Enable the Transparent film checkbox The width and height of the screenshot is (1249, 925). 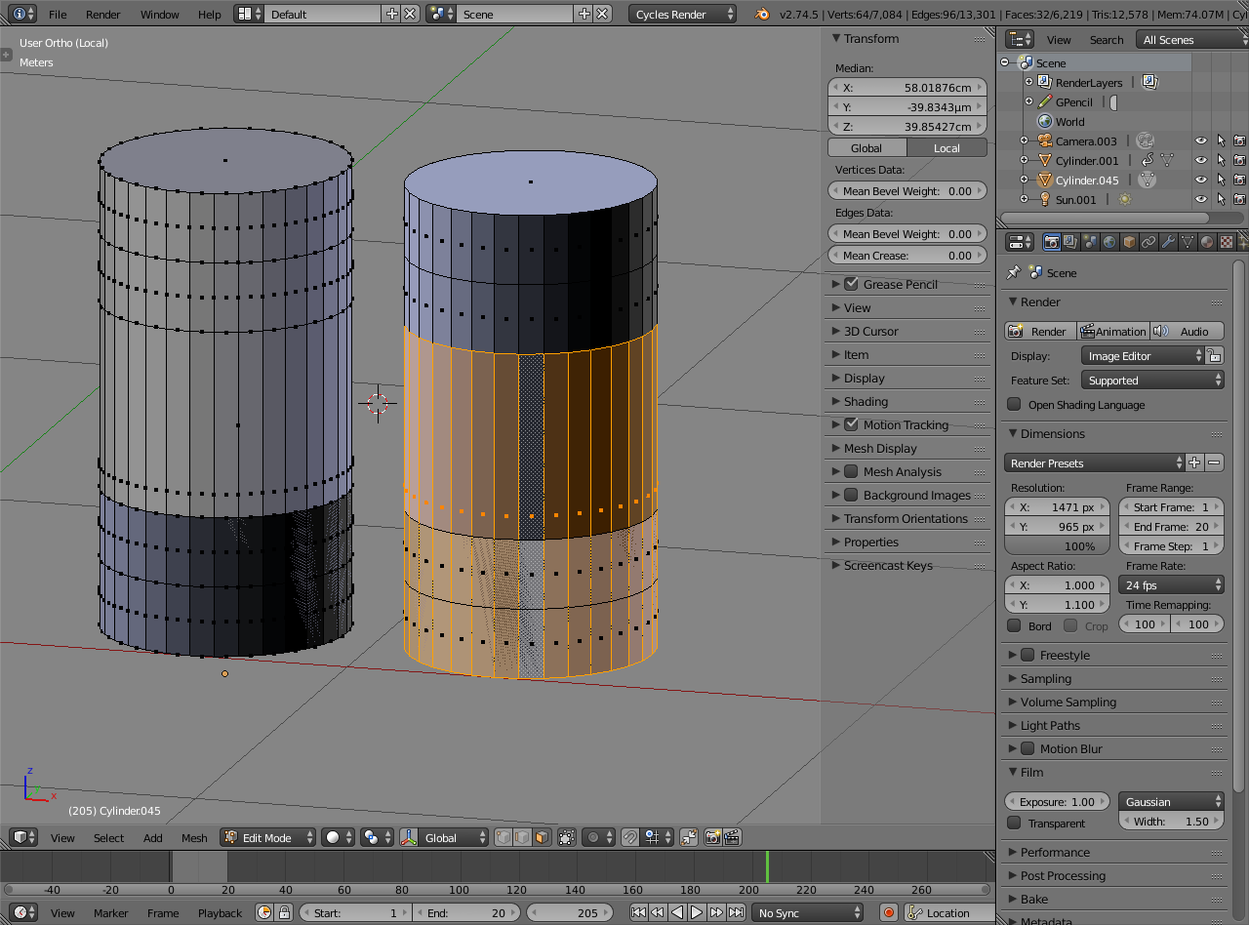click(x=1015, y=824)
